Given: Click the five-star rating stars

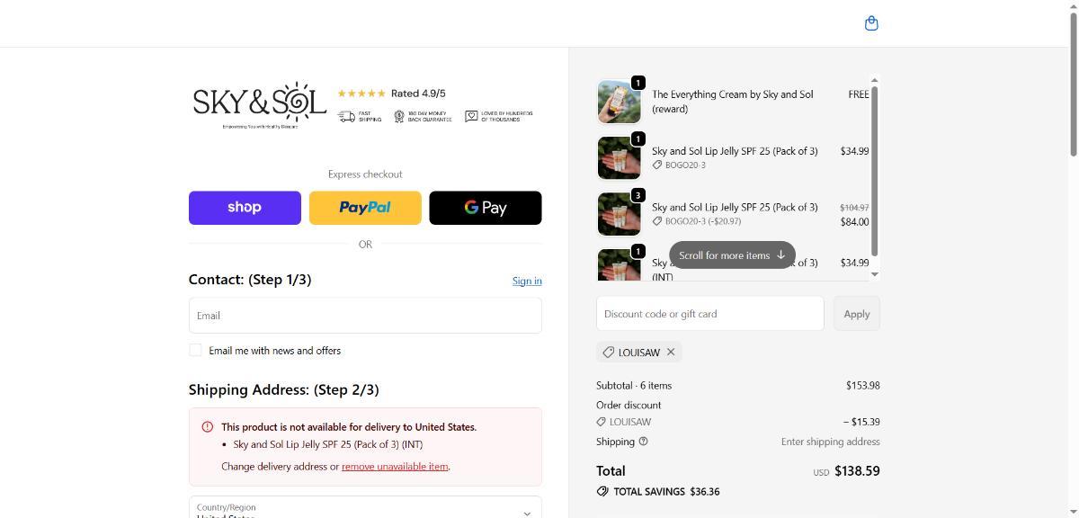Looking at the screenshot, I should point(361,94).
